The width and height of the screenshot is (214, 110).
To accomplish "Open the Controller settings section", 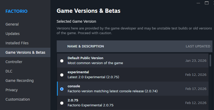I will [14, 62].
